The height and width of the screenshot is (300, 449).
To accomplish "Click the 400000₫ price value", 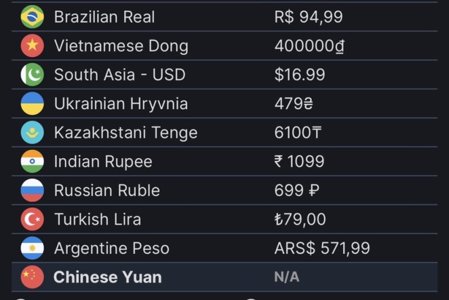I will 309,46.
